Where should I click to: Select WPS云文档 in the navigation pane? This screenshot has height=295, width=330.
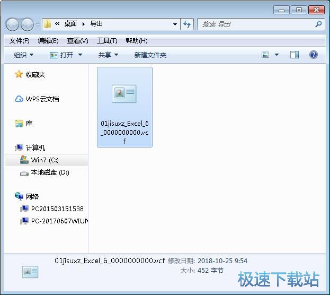click(37, 99)
